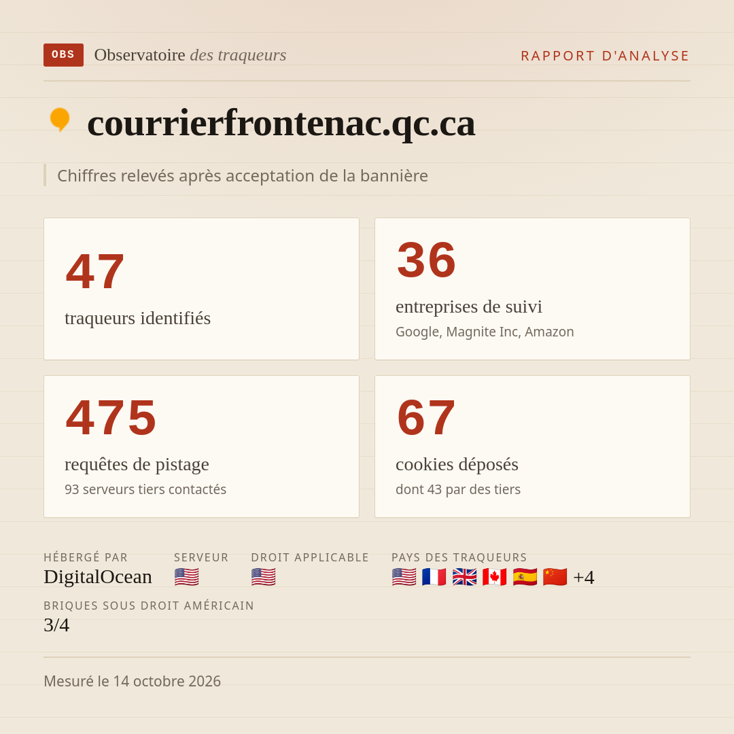Click the US flag under Droit applicable
The width and height of the screenshot is (734, 734).
(264, 577)
